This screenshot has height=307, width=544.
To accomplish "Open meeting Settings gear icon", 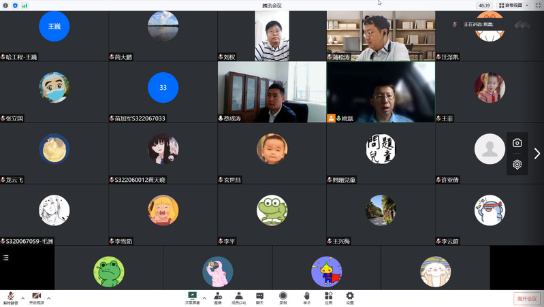I will pyautogui.click(x=350, y=297).
